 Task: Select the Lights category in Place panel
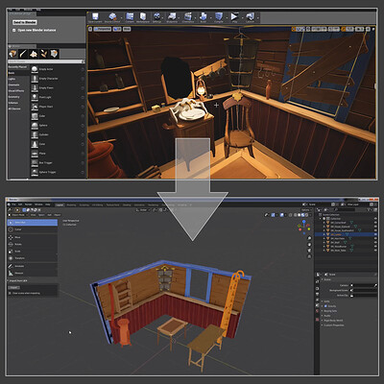pos(12,79)
